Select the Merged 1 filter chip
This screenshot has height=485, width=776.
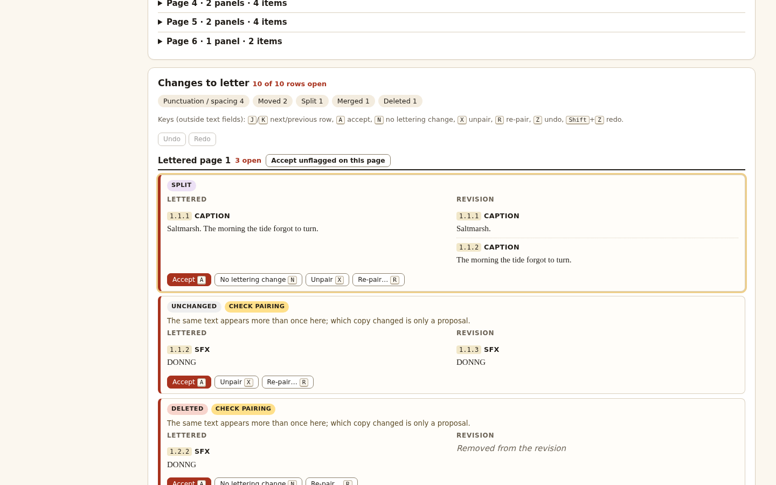pos(354,101)
